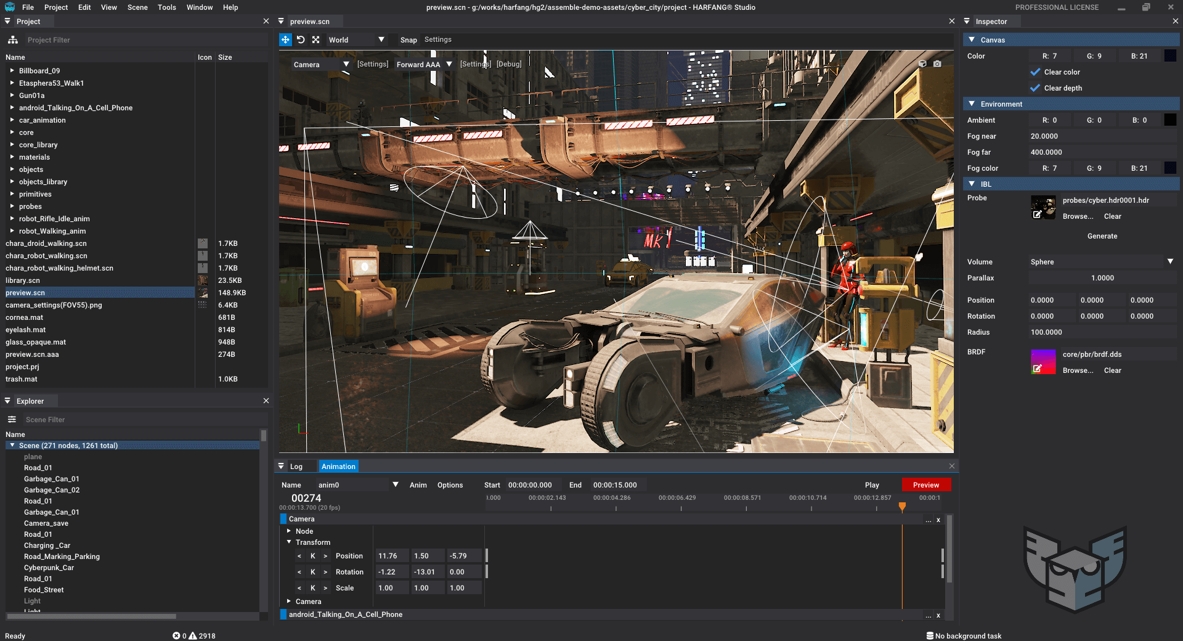Set a keyframe K on the Position track
This screenshot has width=1183, height=641.
(x=312, y=555)
